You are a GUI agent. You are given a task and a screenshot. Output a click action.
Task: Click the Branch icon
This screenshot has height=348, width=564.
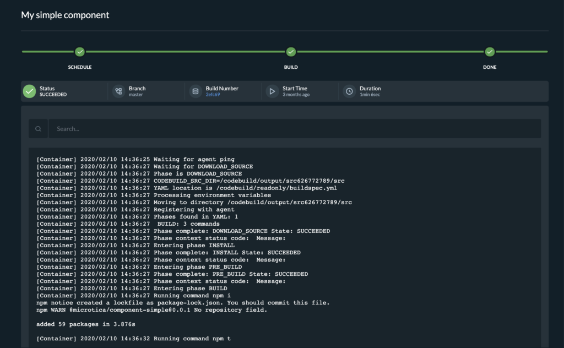pos(118,91)
